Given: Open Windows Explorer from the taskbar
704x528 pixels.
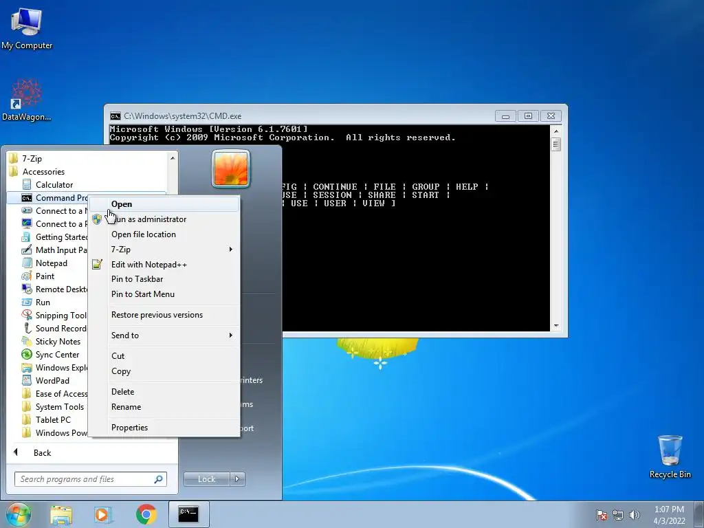Looking at the screenshot, I should click(61, 515).
